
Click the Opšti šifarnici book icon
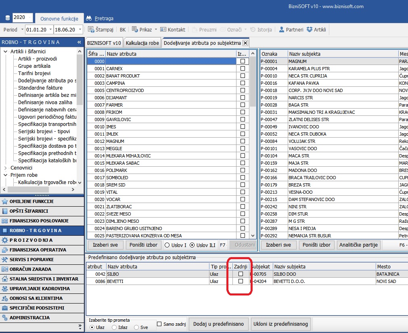(5, 211)
